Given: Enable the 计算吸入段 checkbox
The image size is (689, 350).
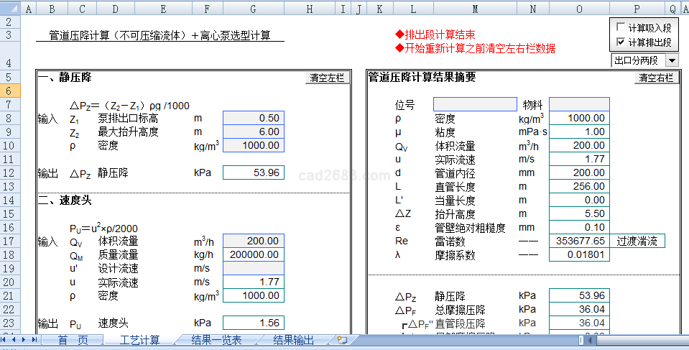Looking at the screenshot, I should pyautogui.click(x=620, y=28).
